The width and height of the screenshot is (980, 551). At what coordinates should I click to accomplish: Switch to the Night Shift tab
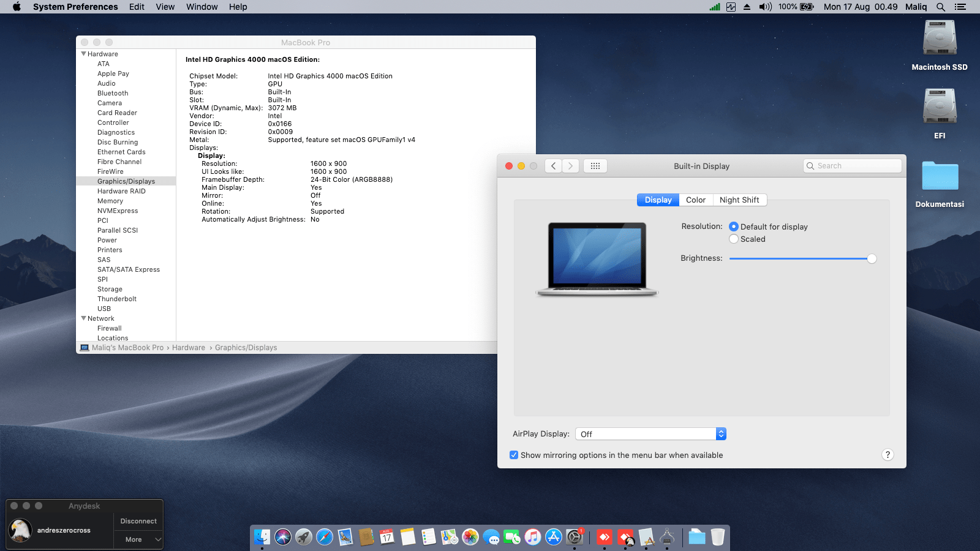tap(739, 200)
